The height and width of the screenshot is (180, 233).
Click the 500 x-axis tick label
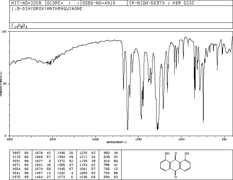pyautogui.click(x=224, y=139)
